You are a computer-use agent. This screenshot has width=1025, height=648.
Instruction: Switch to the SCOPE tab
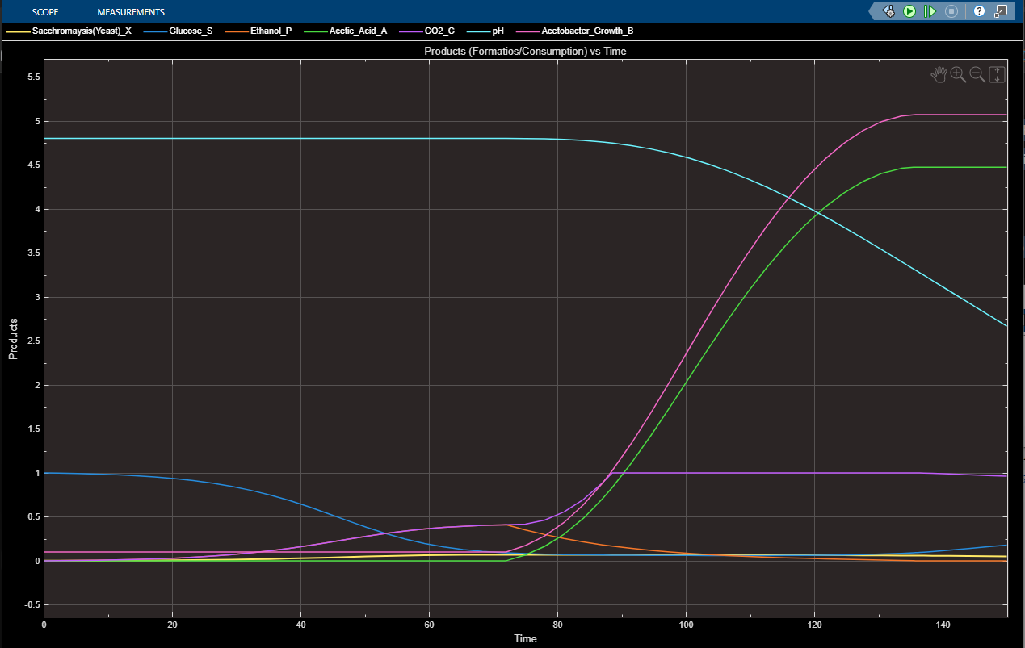click(45, 12)
